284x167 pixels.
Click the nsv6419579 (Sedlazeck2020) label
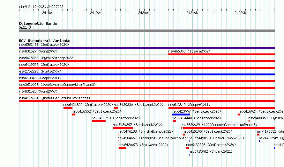coord(44,65)
